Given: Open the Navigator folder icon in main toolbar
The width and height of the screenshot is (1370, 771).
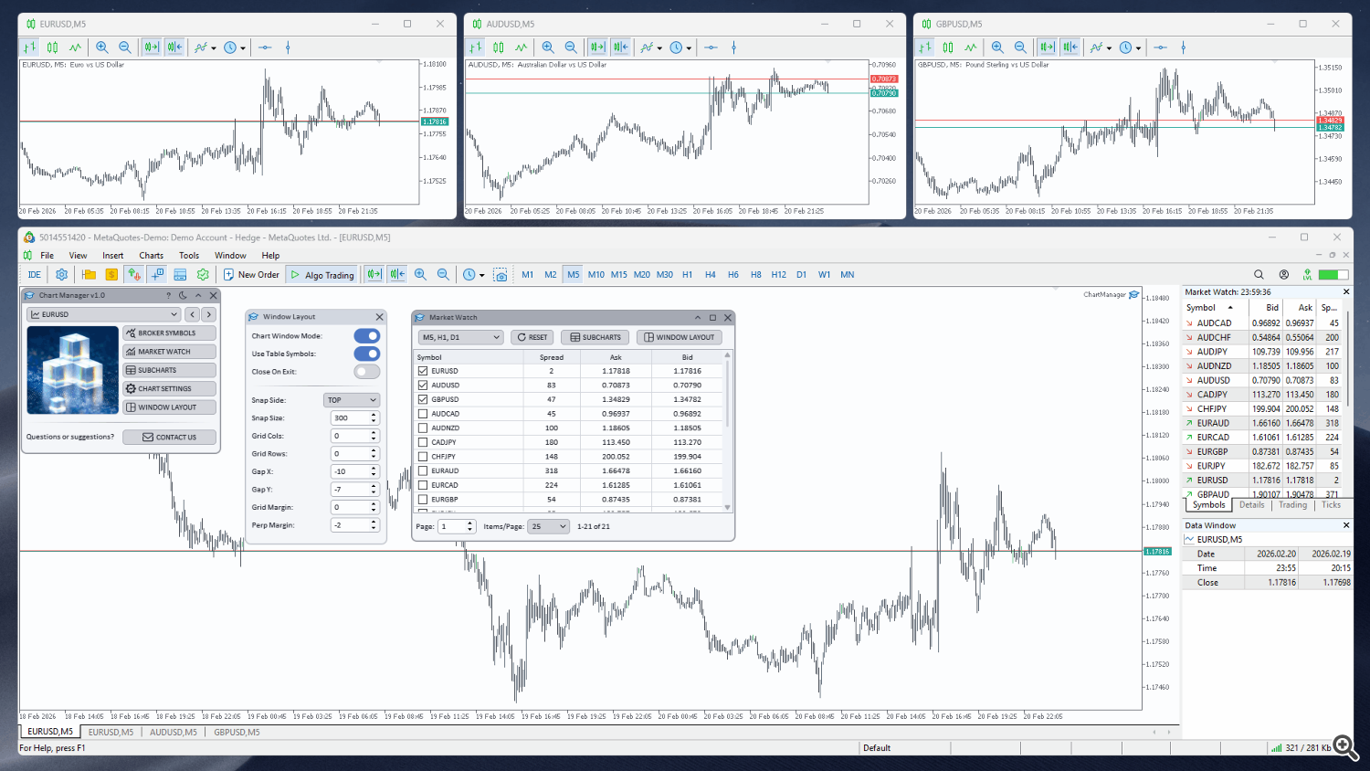Looking at the screenshot, I should point(89,274).
